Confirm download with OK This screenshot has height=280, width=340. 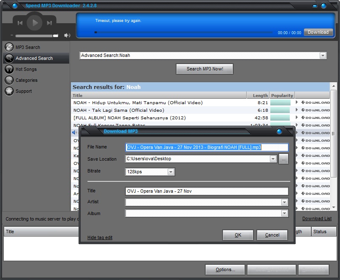pyautogui.click(x=238, y=235)
